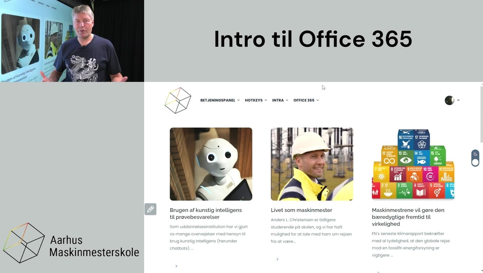Click the user profile avatar
This screenshot has height=273, width=483.
pos(449,100)
